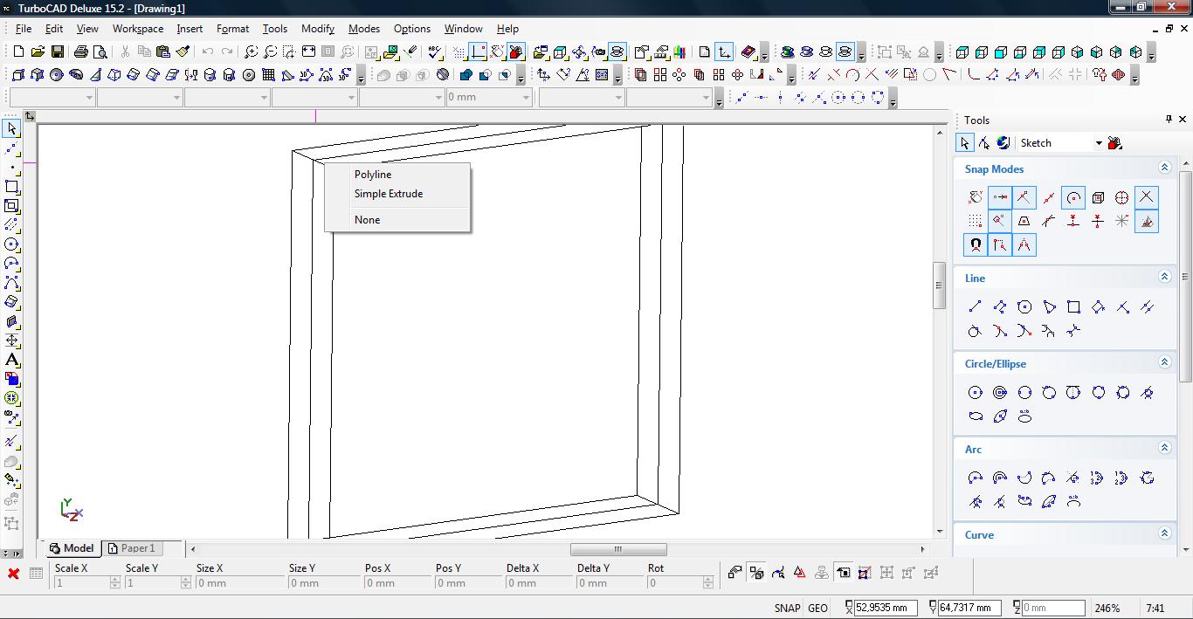Click the Spell Check ABC icon
This screenshot has height=619, width=1193.
pyautogui.click(x=435, y=52)
